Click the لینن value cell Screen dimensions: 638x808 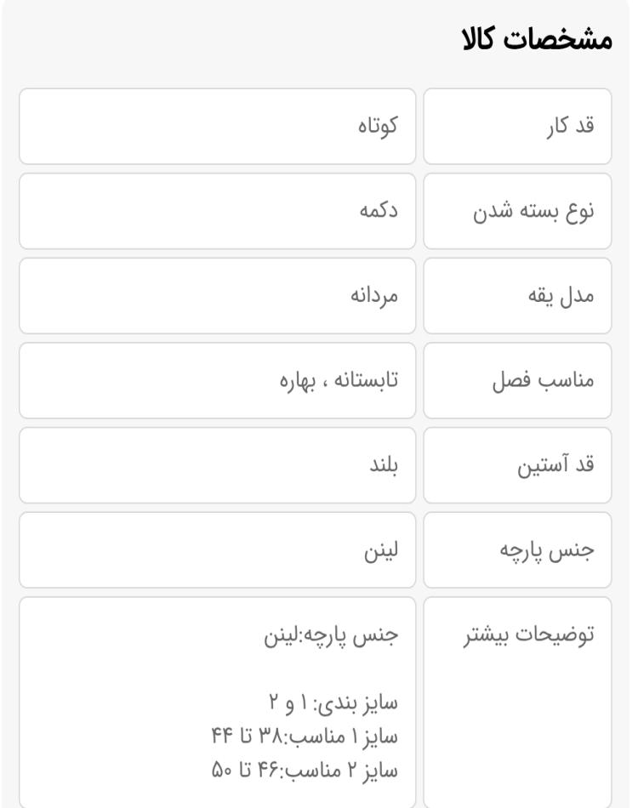218,549
